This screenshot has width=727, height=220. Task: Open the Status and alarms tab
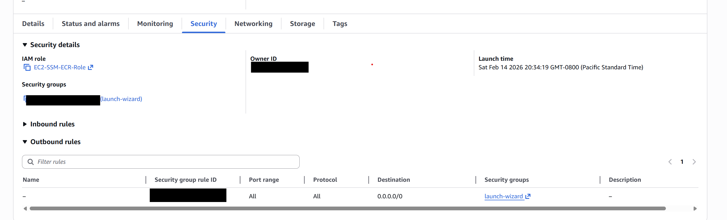(x=91, y=24)
